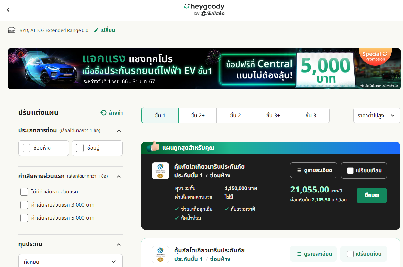Click the เปลี่ยน link to change car
Viewport: 403px width, 267px height.
(x=108, y=30)
